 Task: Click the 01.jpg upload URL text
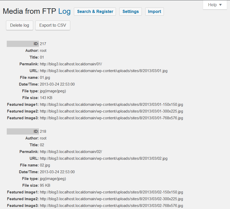(x=103, y=71)
